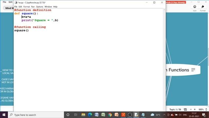Maximize the ex.py IDLE window
This screenshot has width=209, height=118.
(154, 2)
